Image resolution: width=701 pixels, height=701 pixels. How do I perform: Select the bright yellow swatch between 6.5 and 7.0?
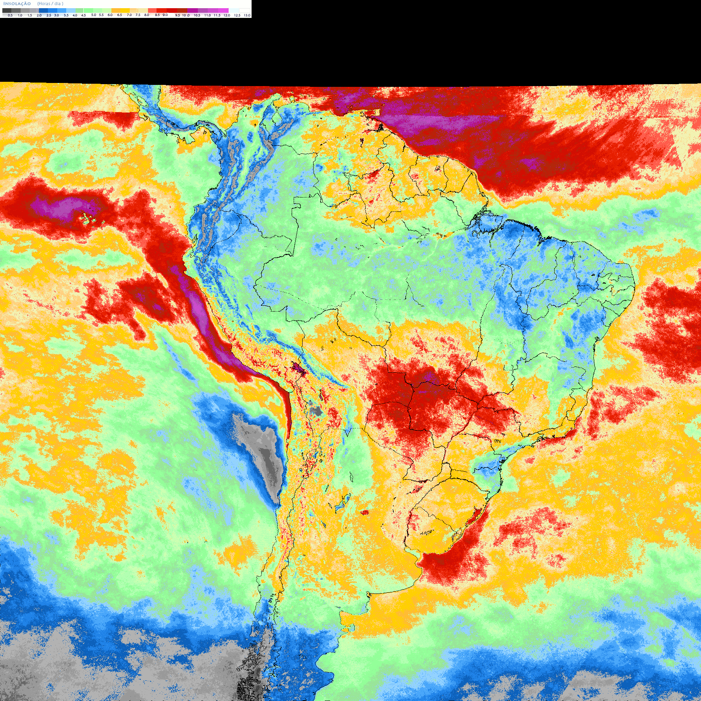coord(125,11)
